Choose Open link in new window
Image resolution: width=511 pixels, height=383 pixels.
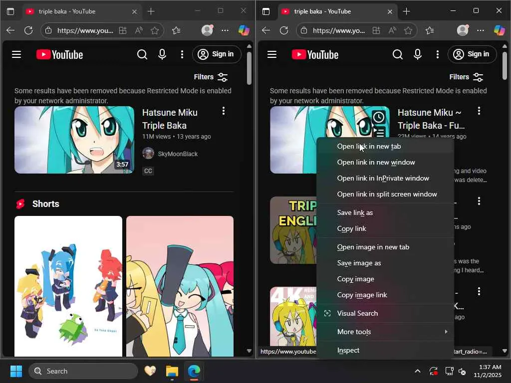386,162
